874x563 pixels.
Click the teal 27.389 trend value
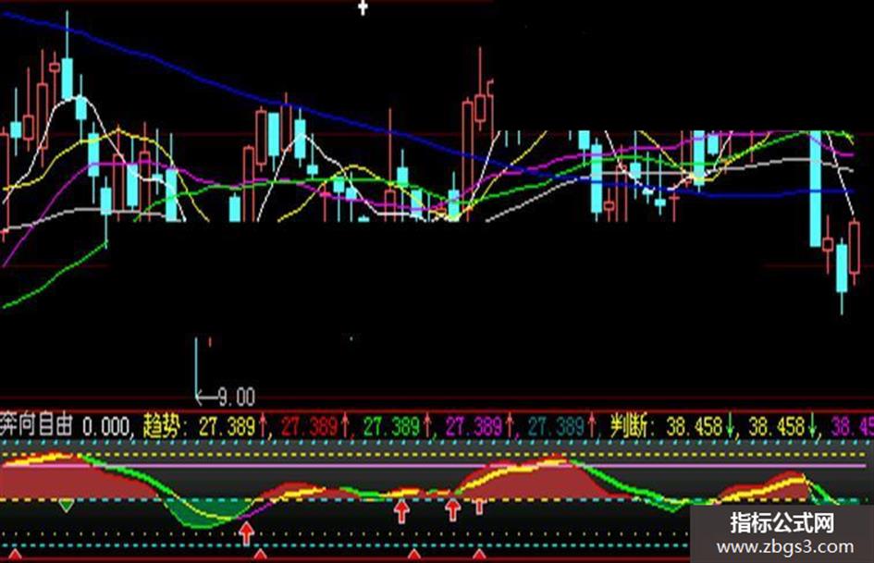tap(555, 427)
